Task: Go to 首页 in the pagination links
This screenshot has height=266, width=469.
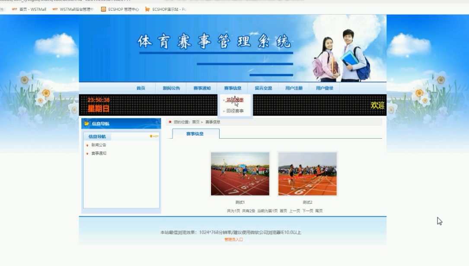Action: click(283, 211)
